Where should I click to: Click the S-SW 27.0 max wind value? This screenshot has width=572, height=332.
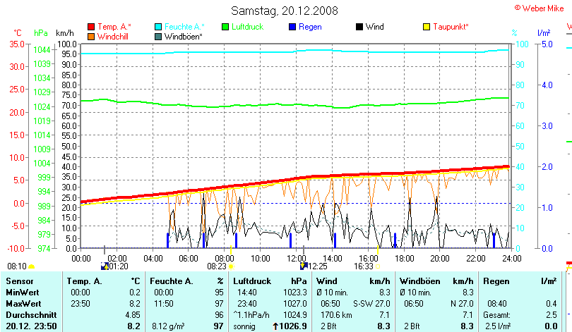point(371,304)
